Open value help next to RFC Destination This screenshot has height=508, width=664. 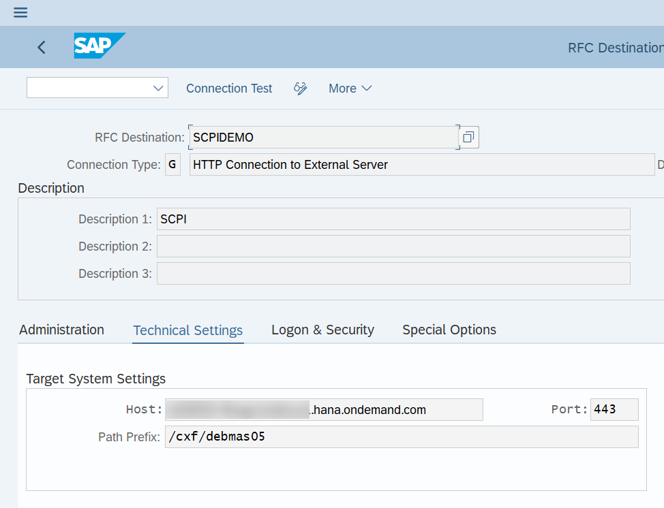pos(468,137)
